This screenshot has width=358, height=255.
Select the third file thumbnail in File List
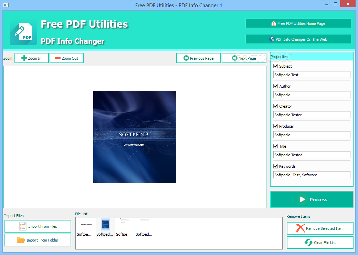(x=125, y=227)
